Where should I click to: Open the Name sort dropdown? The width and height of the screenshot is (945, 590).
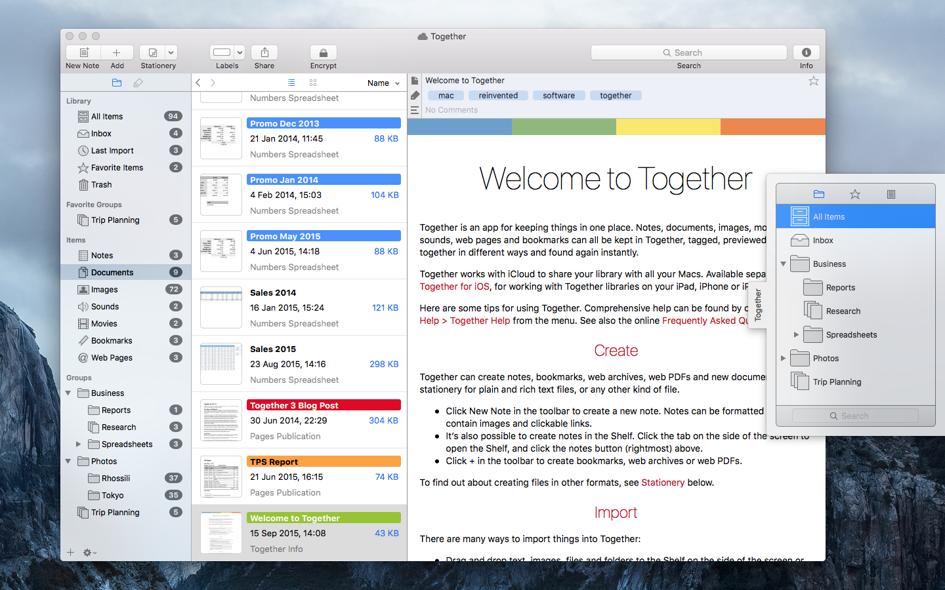[x=383, y=83]
